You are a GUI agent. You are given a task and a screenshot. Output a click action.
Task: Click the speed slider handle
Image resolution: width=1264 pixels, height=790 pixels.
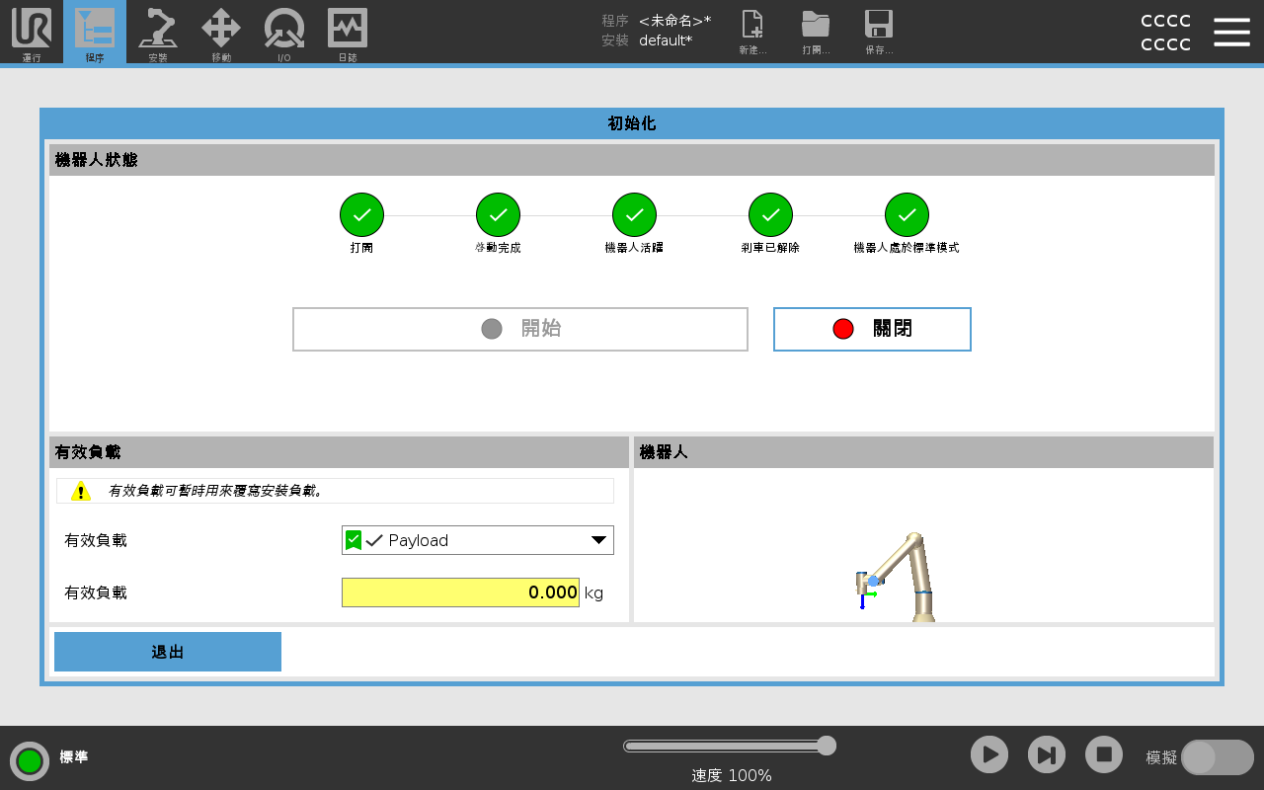pyautogui.click(x=827, y=746)
